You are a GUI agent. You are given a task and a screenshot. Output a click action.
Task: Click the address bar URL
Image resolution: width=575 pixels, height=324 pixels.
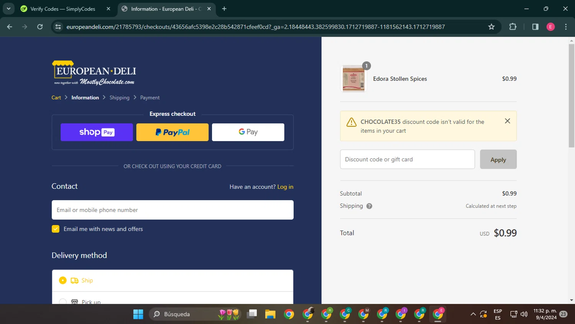pos(256,27)
